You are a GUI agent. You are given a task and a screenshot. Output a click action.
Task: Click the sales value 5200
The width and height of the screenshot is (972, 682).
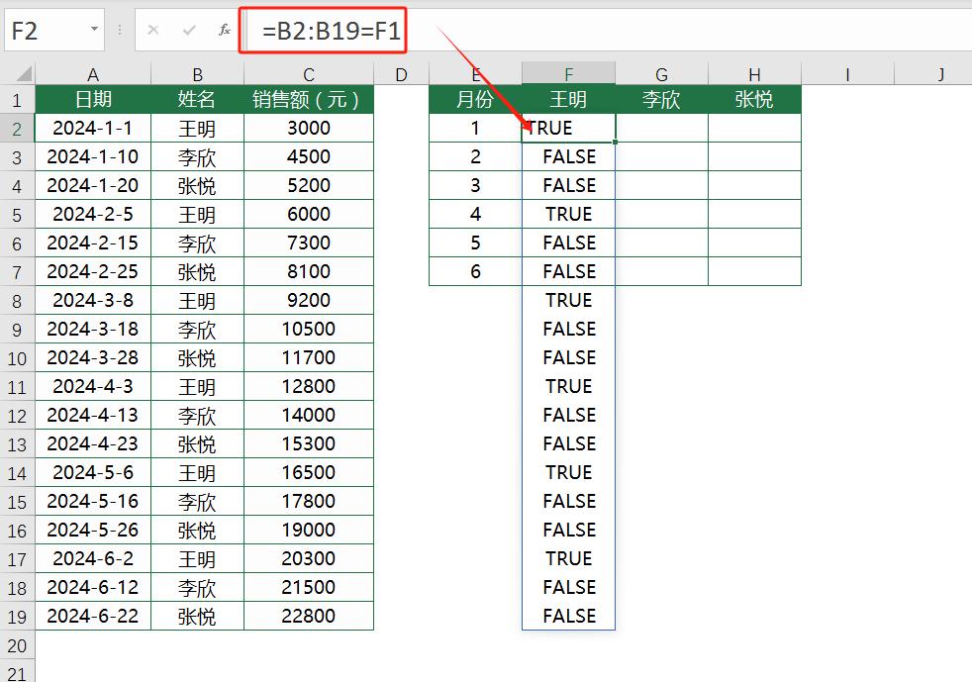point(309,185)
